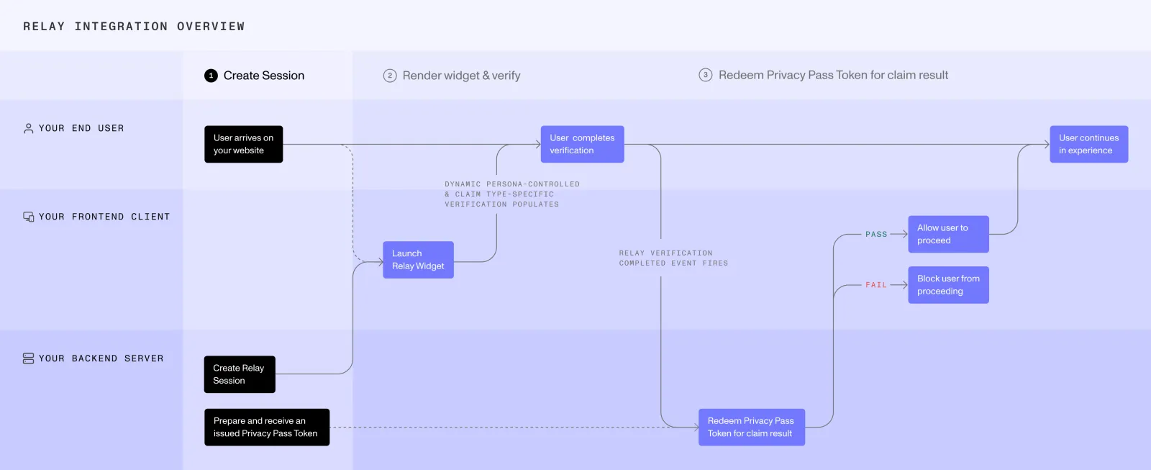This screenshot has width=1151, height=470.
Task: Click the Create Relay Session box
Action: [x=240, y=374]
